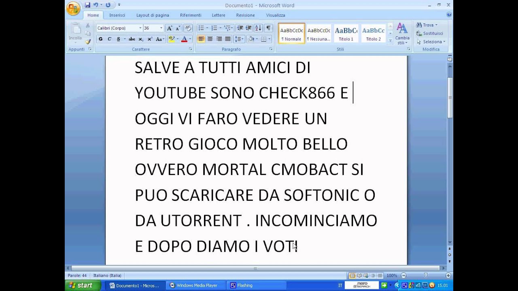
Task: Select Print Layout view in status bar
Action: (x=352, y=276)
